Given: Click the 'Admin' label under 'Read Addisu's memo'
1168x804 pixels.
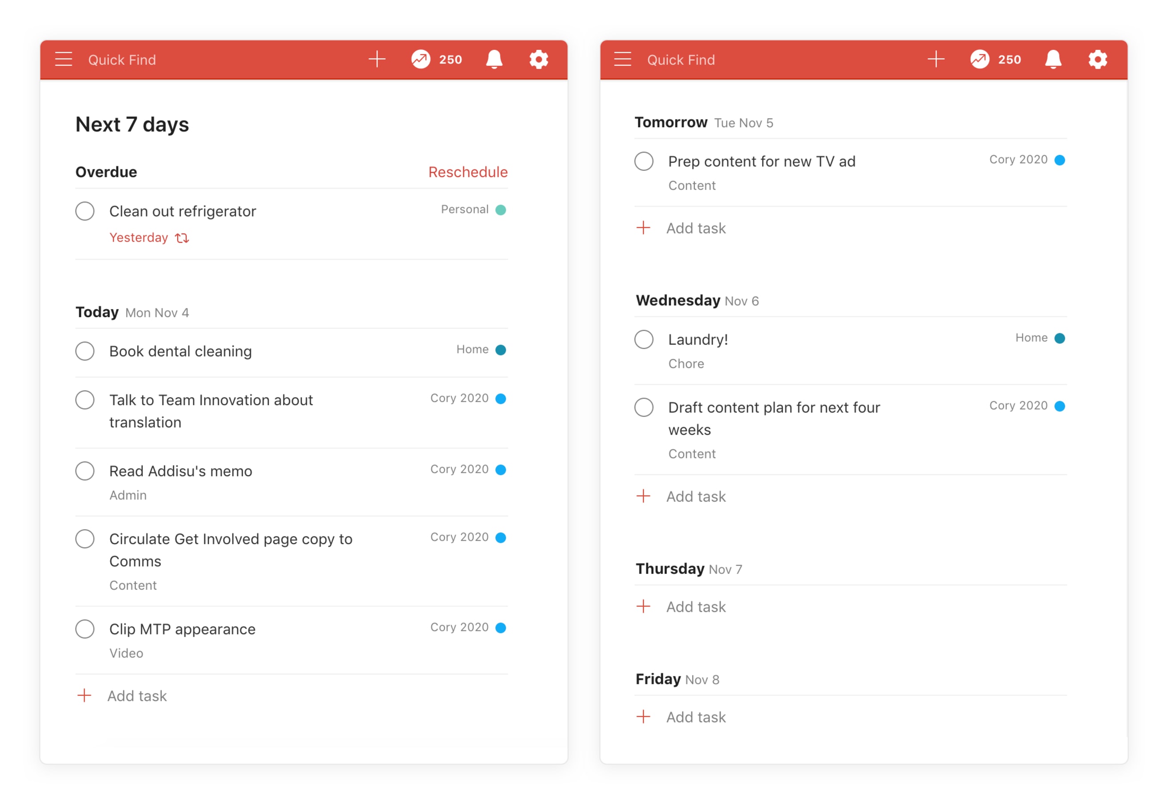Looking at the screenshot, I should point(128,495).
